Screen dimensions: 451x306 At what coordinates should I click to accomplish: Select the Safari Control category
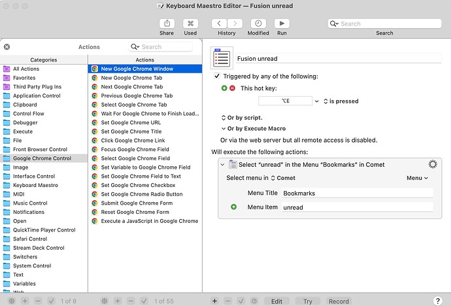click(44, 239)
